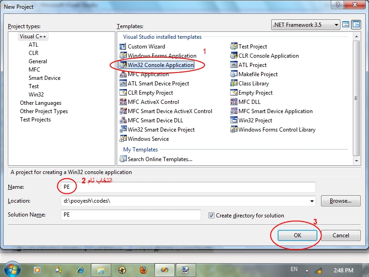Screen dimensions: 369x277
Task: Choose the Win32 Project template
Action: tap(251, 120)
